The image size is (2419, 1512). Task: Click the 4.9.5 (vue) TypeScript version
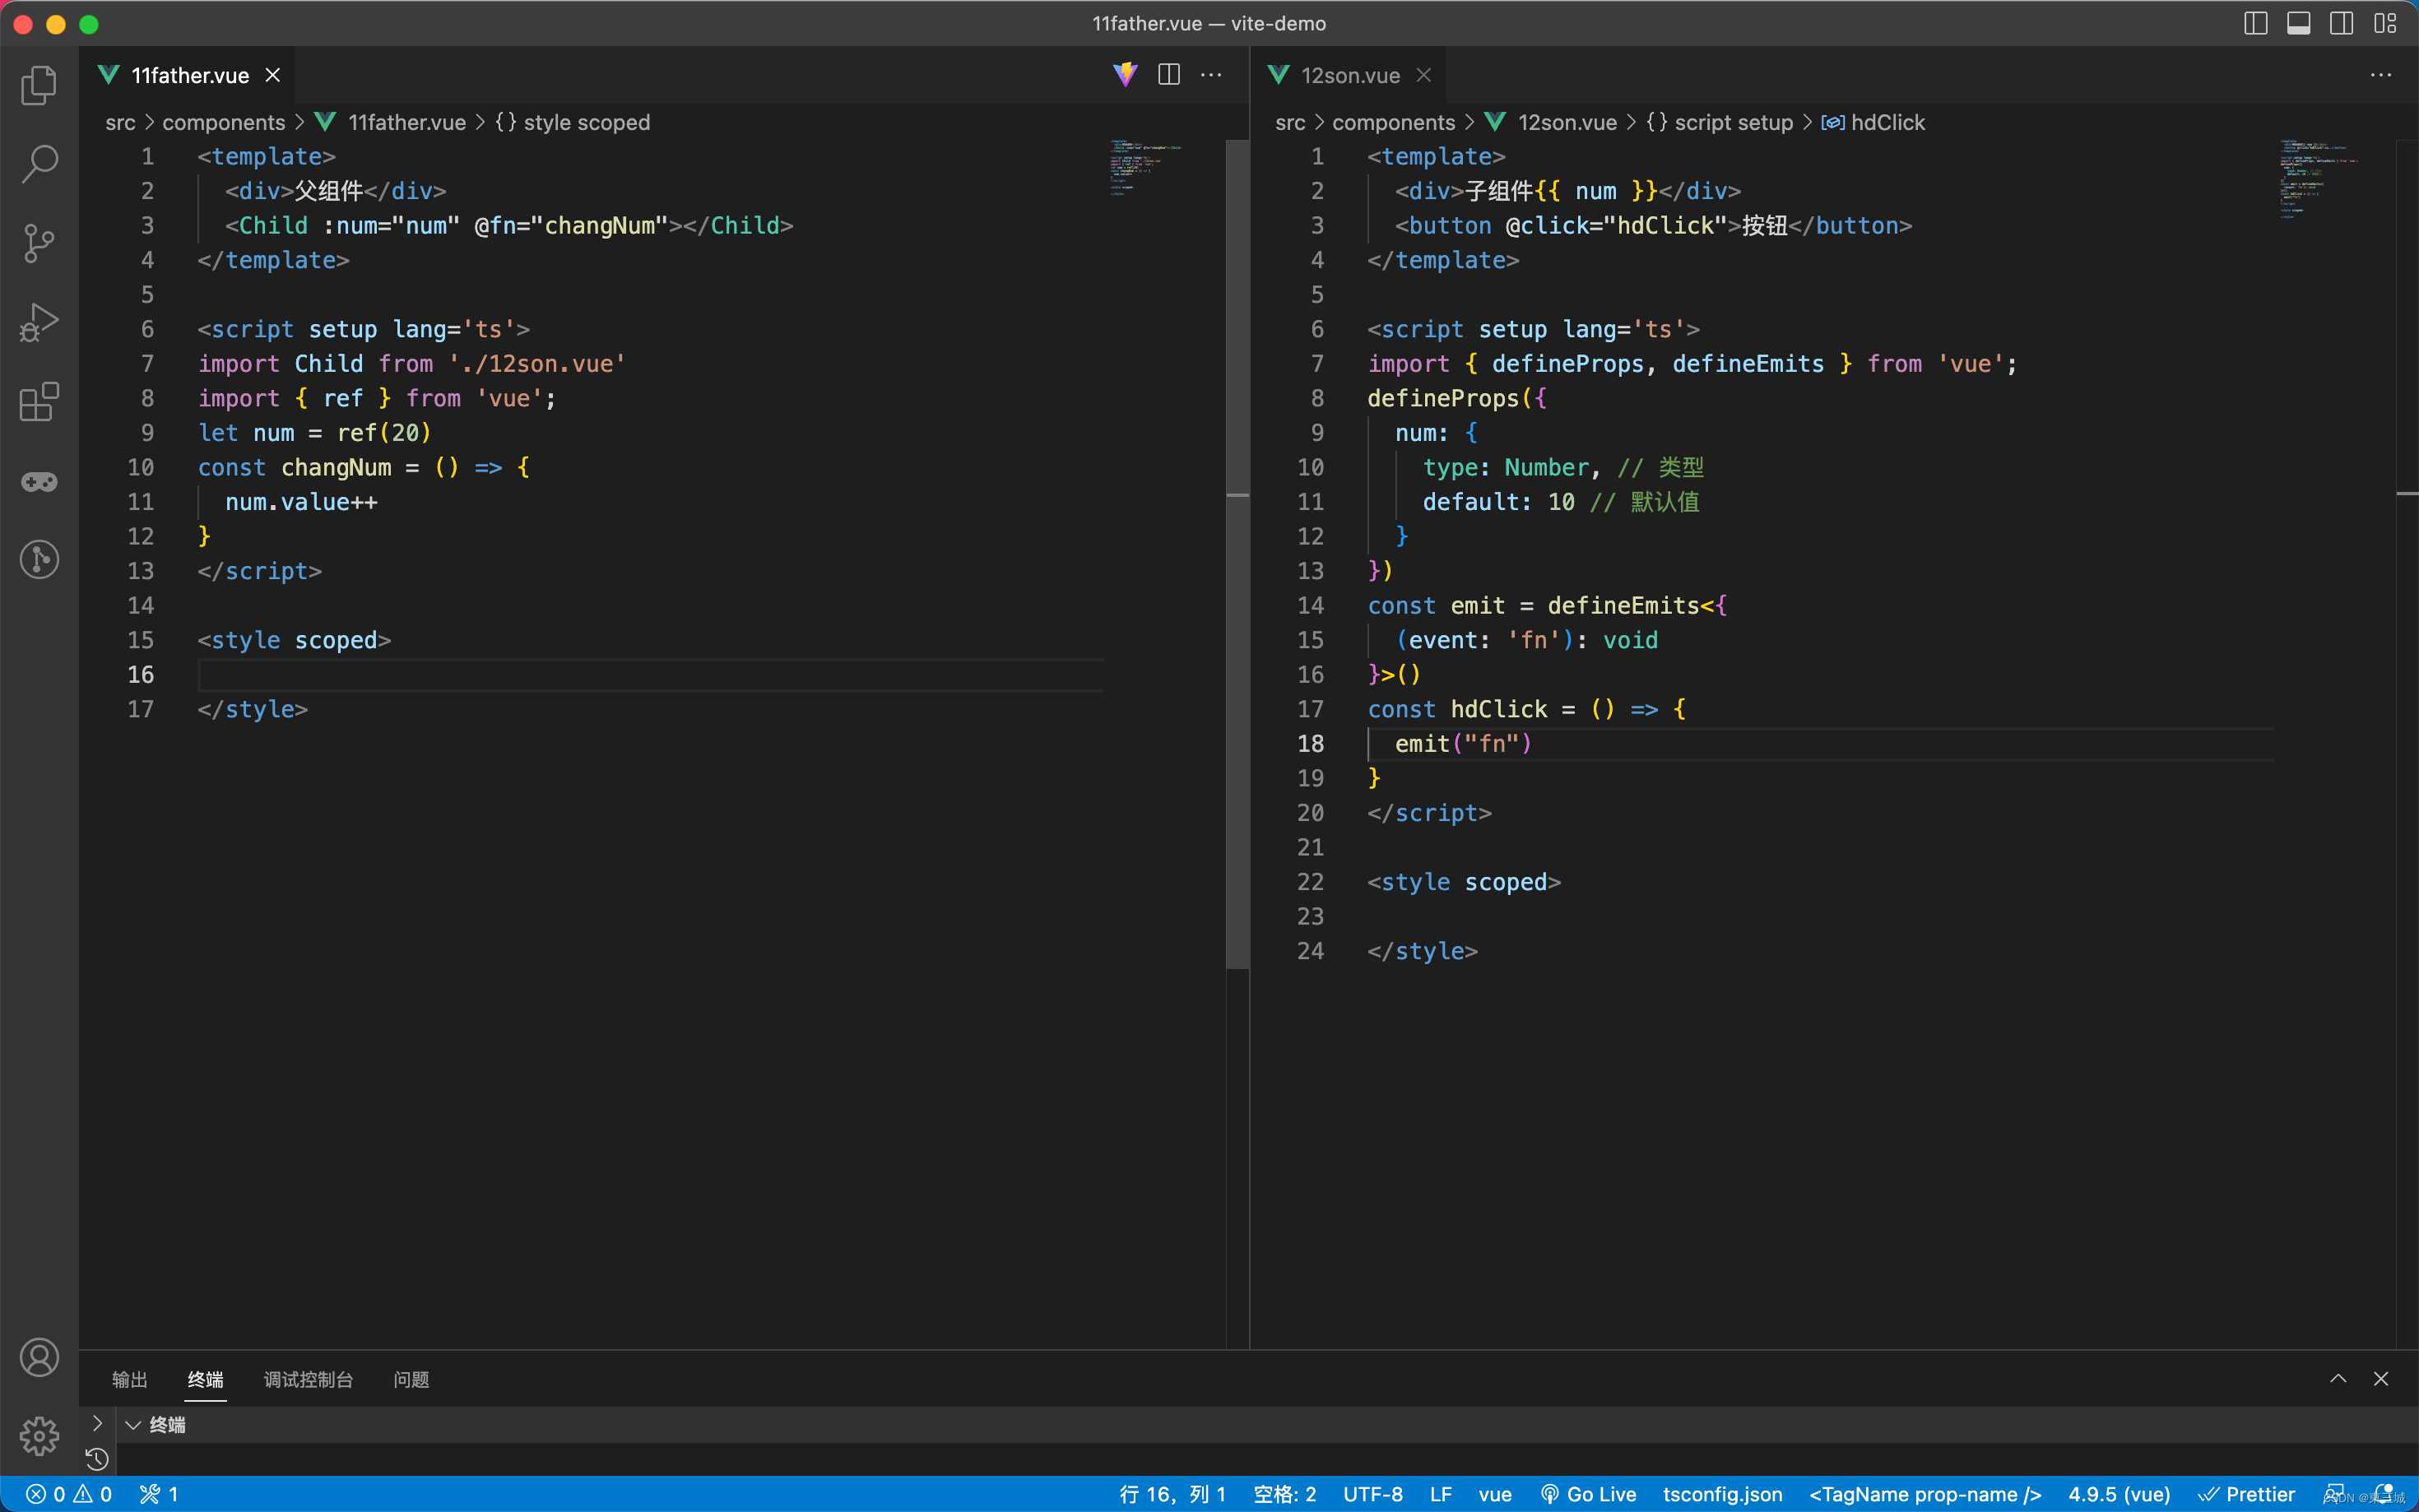click(x=2119, y=1494)
